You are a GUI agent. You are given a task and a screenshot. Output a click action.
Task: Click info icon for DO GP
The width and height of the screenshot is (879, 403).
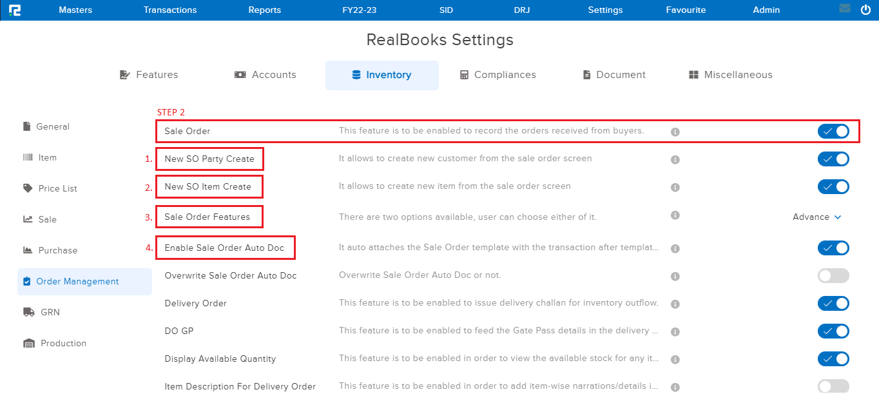click(x=675, y=331)
